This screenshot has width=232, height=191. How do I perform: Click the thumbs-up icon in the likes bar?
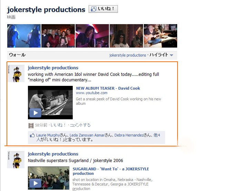pyautogui.click(x=32, y=135)
